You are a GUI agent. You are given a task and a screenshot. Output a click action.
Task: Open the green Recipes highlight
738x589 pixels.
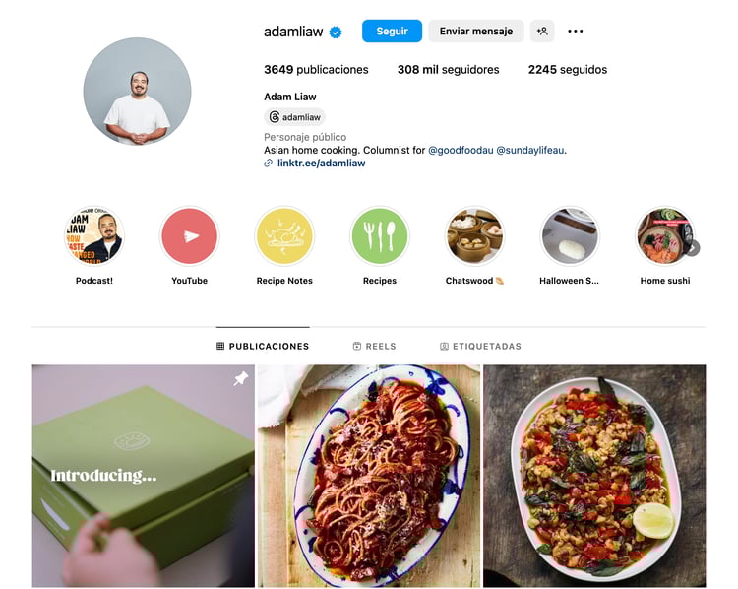[380, 235]
